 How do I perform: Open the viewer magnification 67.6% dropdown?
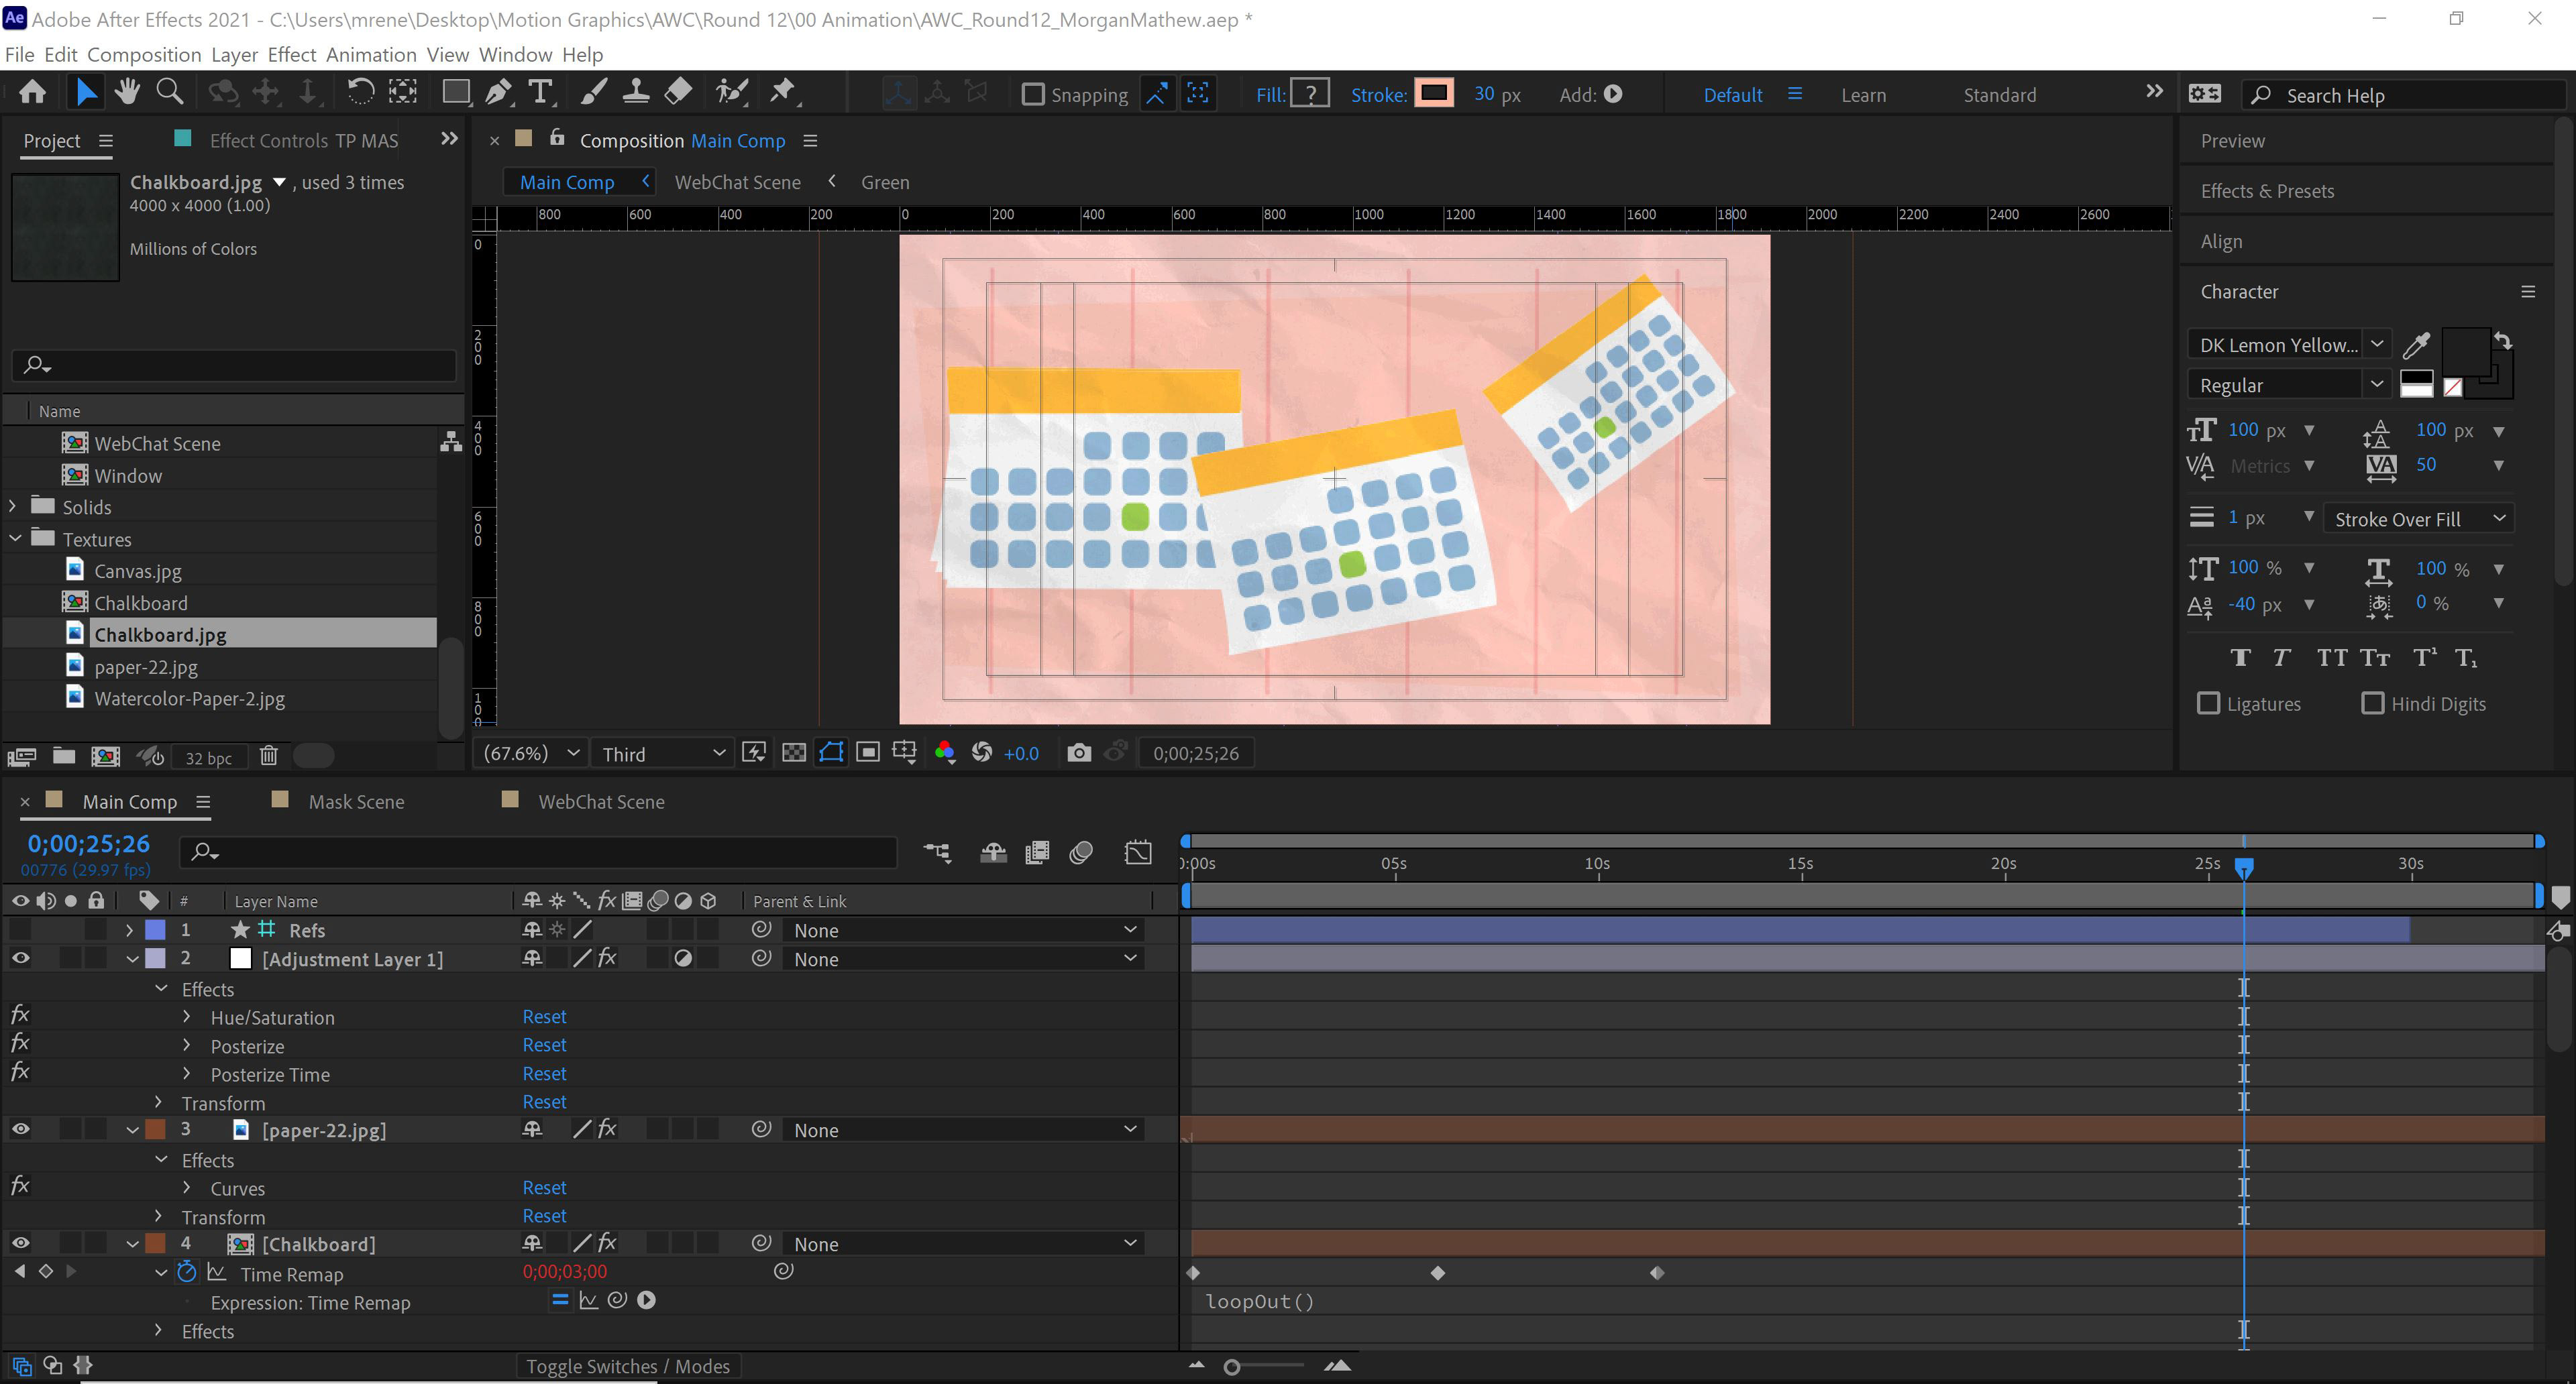pyautogui.click(x=531, y=754)
